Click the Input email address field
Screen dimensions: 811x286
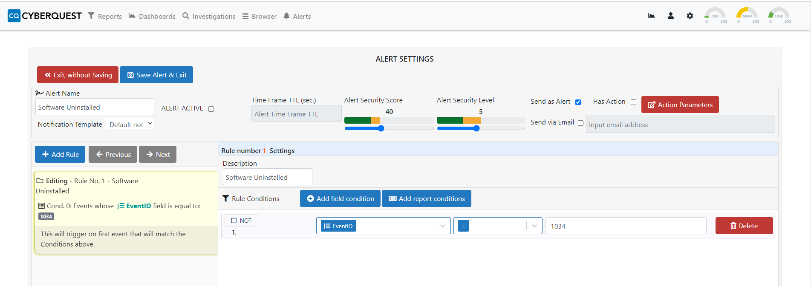point(680,125)
